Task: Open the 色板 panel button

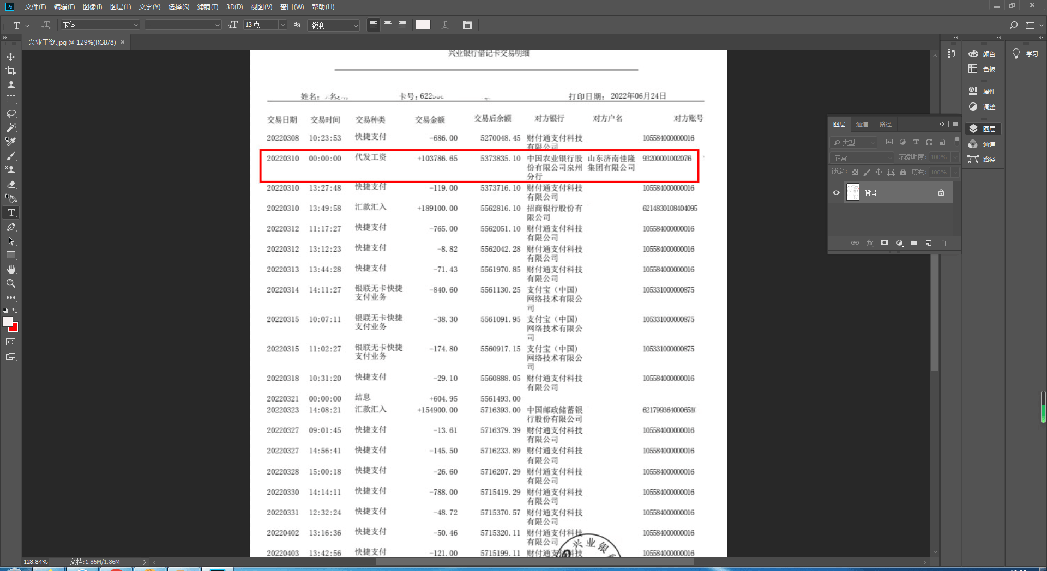Action: pyautogui.click(x=983, y=69)
